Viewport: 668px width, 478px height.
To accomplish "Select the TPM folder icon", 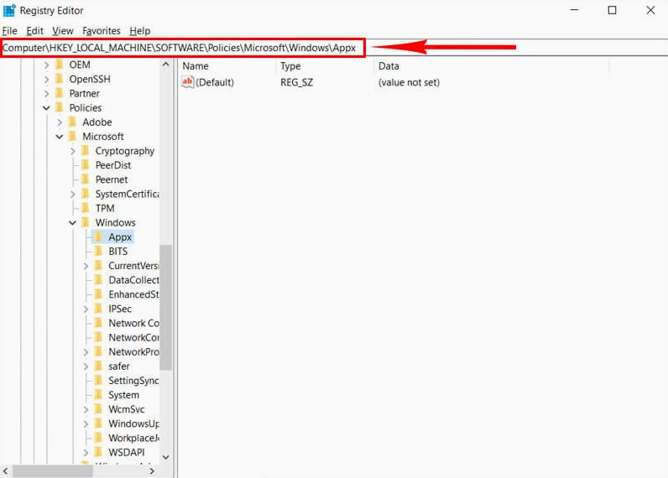I will pos(86,208).
